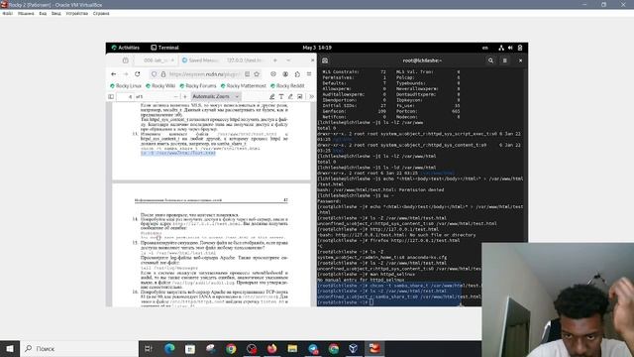Viewport: 634px width, 357px height.
Task: Select the PDF add image tool
Action: tap(299, 97)
